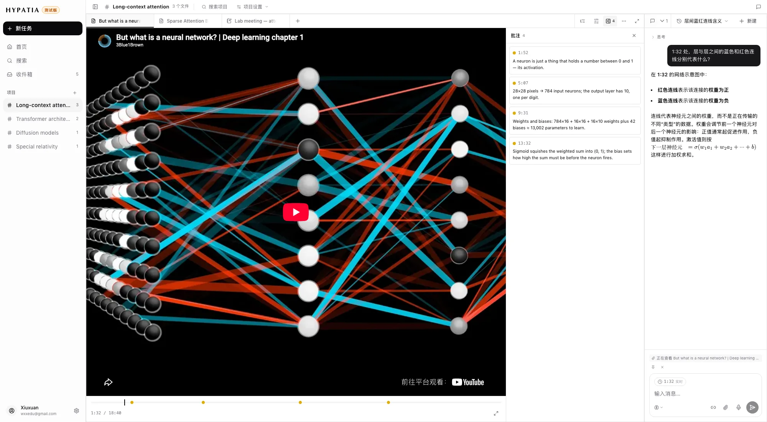The width and height of the screenshot is (767, 422).
Task: Select the Long-context attention project
Action: [43, 105]
